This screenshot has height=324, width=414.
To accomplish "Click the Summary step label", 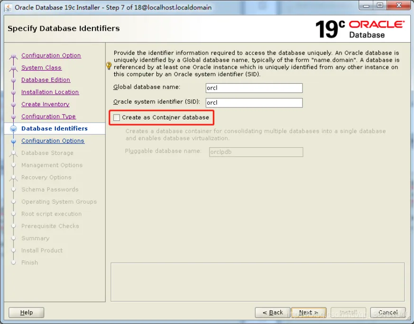I will tap(36, 238).
